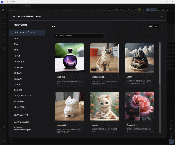Screen dimensions: 175x145
Task: Open the Flux template category
Action: 16,44
